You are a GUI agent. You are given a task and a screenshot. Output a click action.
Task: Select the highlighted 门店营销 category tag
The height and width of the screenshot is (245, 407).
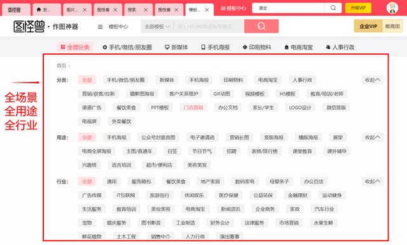coord(193,107)
